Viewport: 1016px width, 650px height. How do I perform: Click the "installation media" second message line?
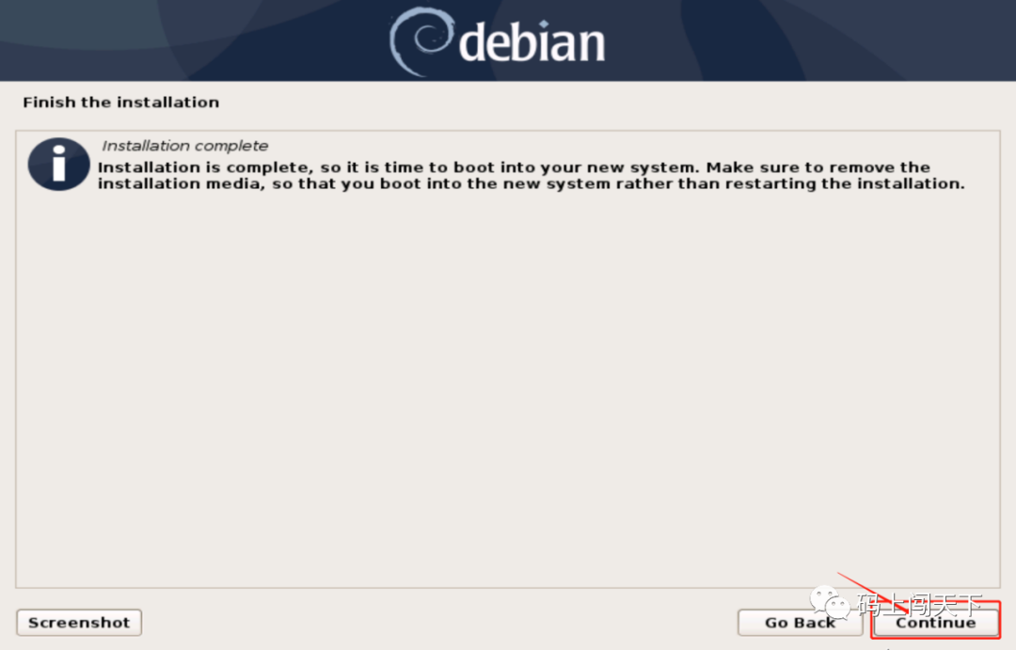(532, 183)
